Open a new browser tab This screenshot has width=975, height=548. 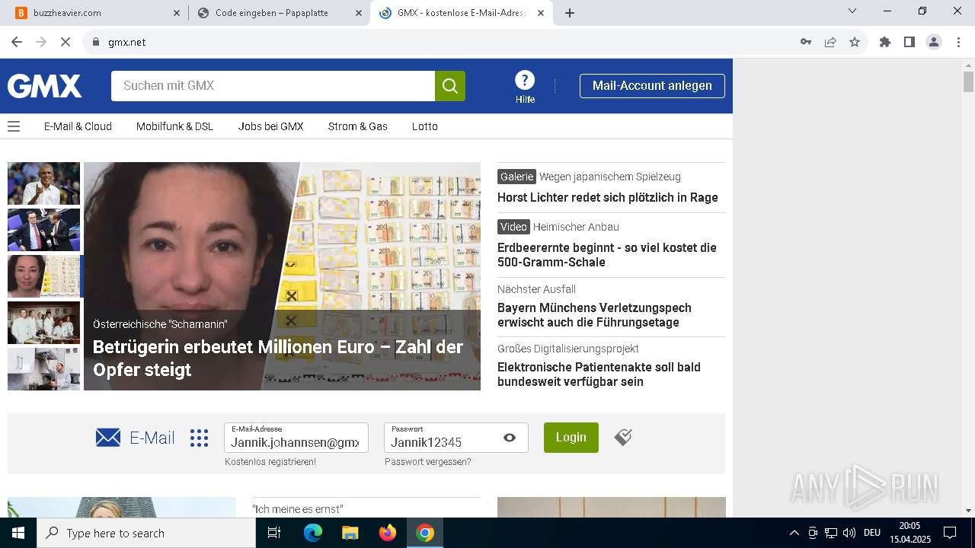click(570, 13)
